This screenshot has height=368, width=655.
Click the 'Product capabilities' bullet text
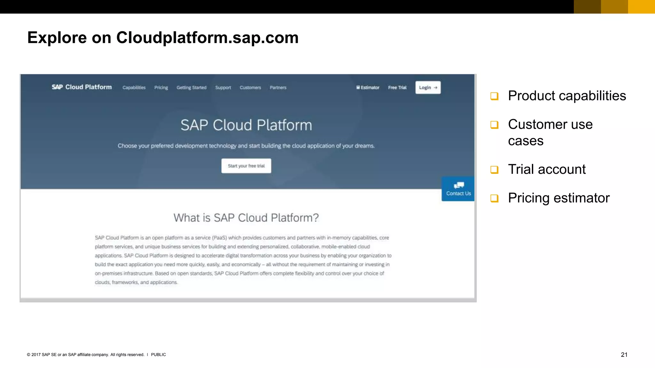pos(567,96)
